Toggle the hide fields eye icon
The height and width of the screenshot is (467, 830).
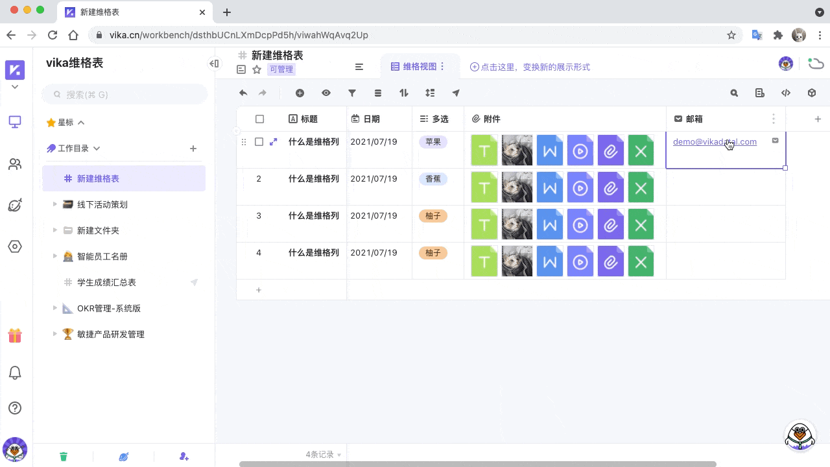326,93
